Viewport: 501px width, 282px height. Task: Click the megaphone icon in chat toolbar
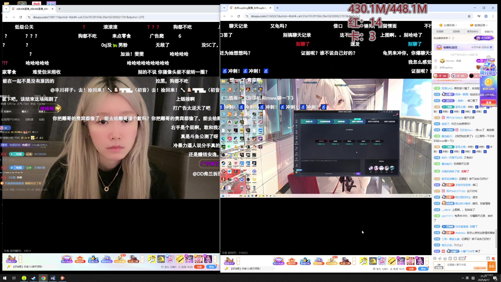click(x=440, y=258)
